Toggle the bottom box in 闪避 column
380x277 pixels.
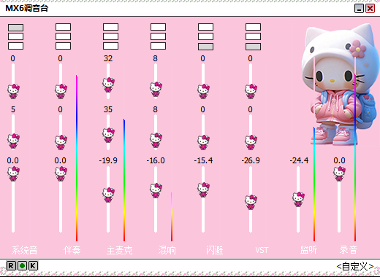click(x=205, y=47)
